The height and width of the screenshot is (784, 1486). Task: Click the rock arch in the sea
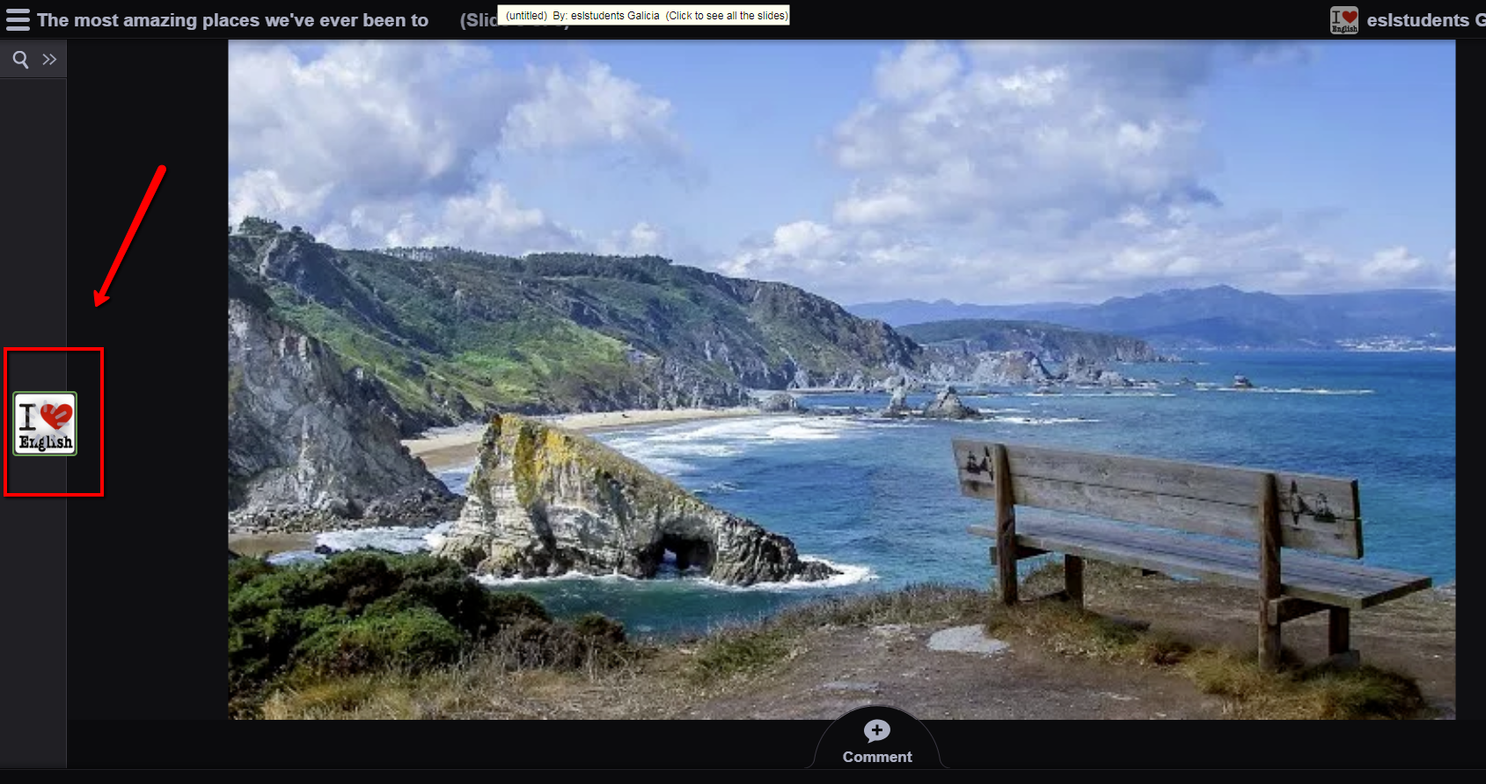pyautogui.click(x=686, y=549)
